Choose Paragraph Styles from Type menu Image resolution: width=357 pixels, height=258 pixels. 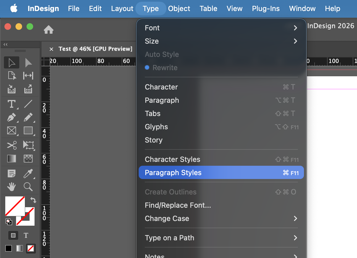221,173
